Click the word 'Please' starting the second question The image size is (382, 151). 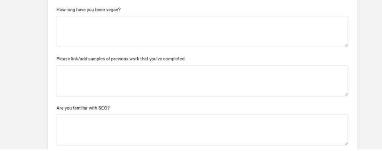click(63, 59)
